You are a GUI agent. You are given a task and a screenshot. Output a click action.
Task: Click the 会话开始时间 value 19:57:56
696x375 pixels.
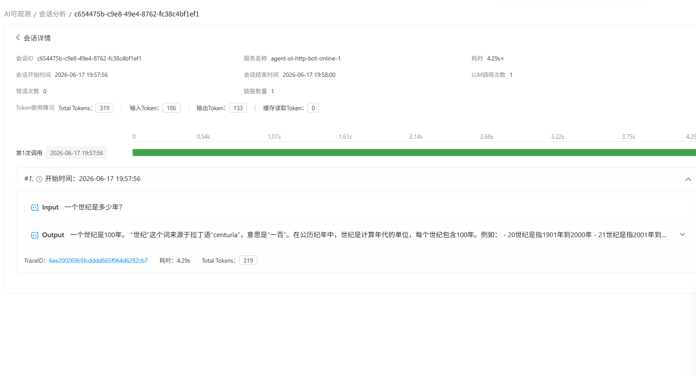(81, 75)
